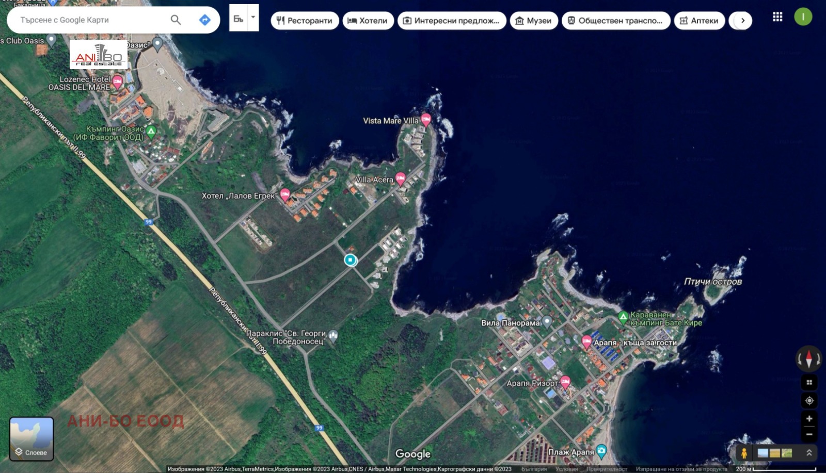
Task: Click the Аптеки filter button
Action: tap(699, 21)
